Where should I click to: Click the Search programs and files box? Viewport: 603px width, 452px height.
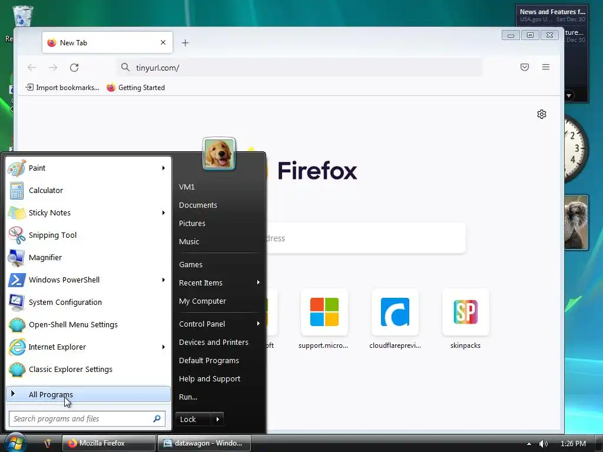pyautogui.click(x=87, y=418)
